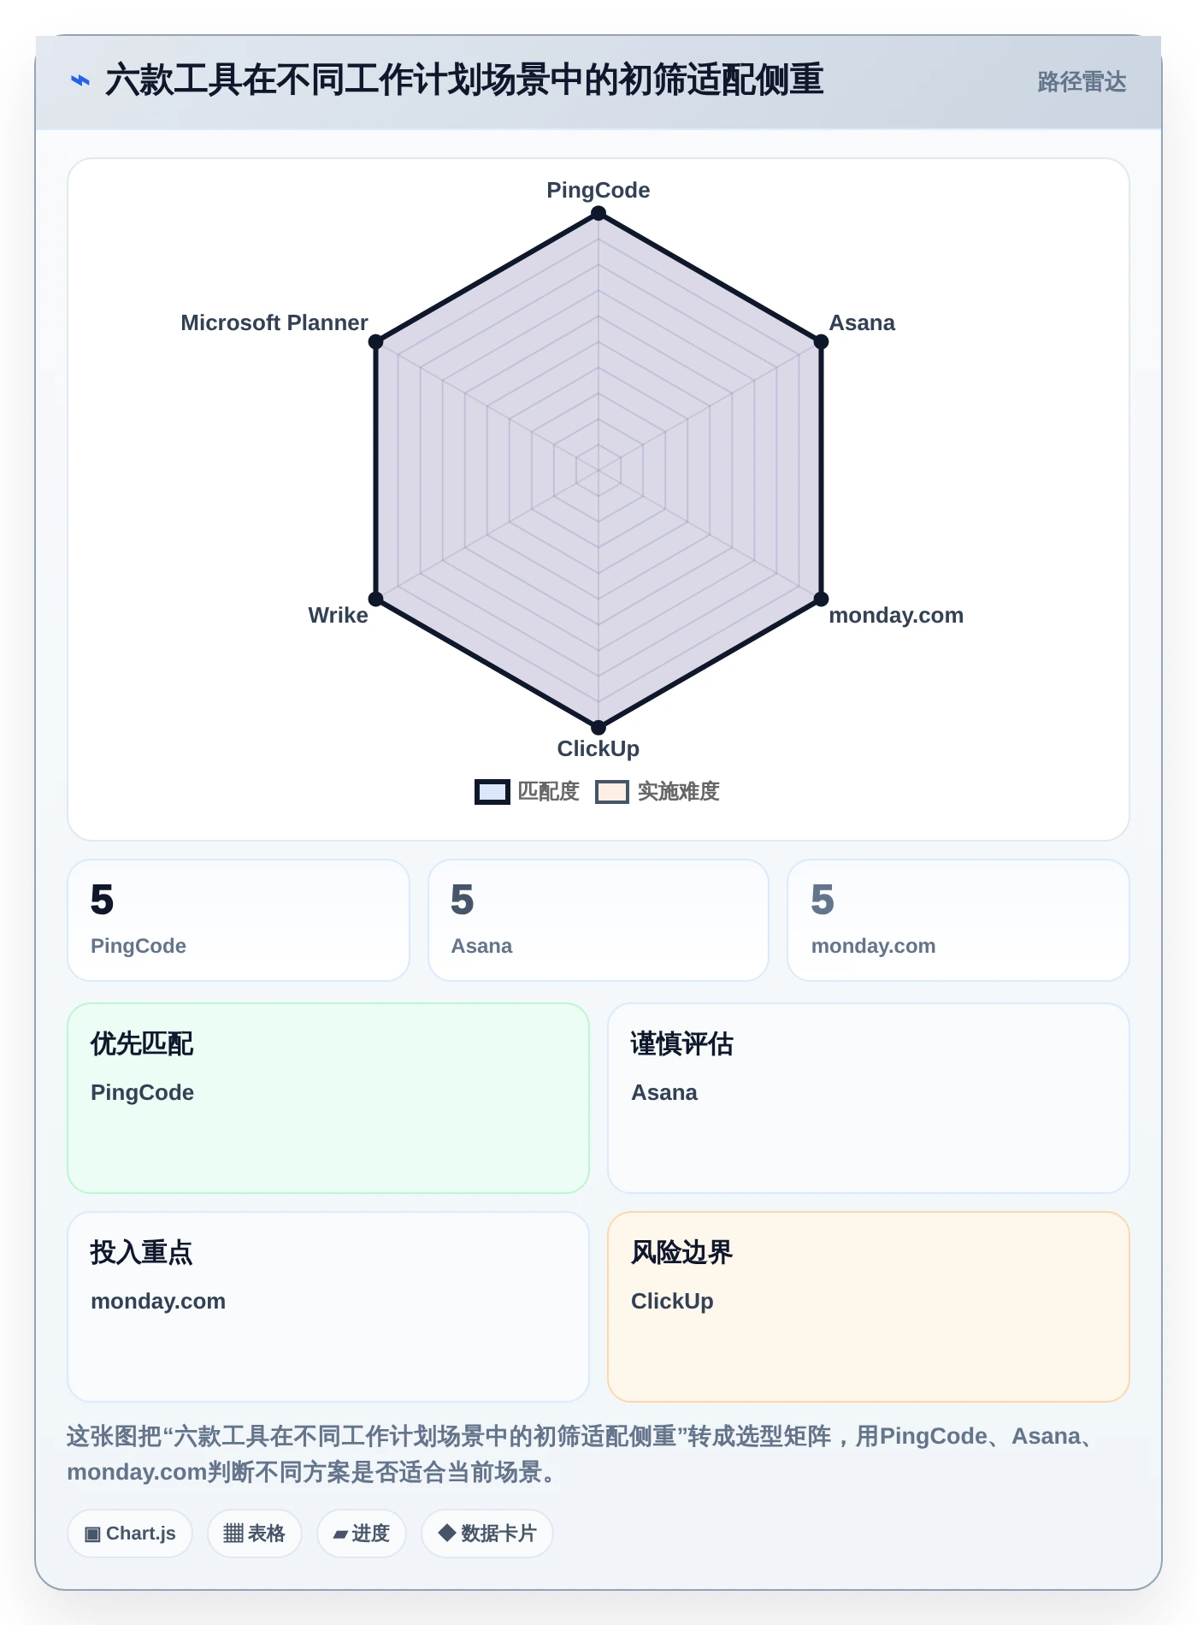Click the parallelogram icon in the 进度 chip
The image size is (1197, 1625).
coord(340,1535)
